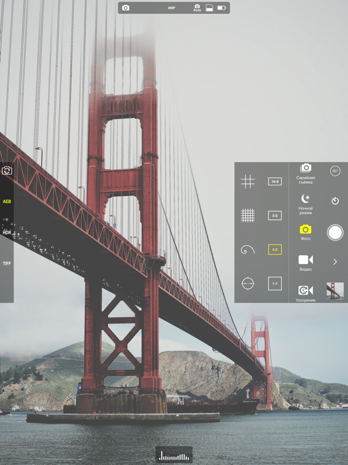Switch to Серийная съёмка burst mode

pos(305,174)
